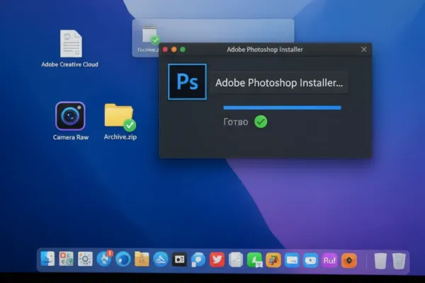Close installer using the X button
Viewport: 425px width, 283px height.
pos(364,50)
